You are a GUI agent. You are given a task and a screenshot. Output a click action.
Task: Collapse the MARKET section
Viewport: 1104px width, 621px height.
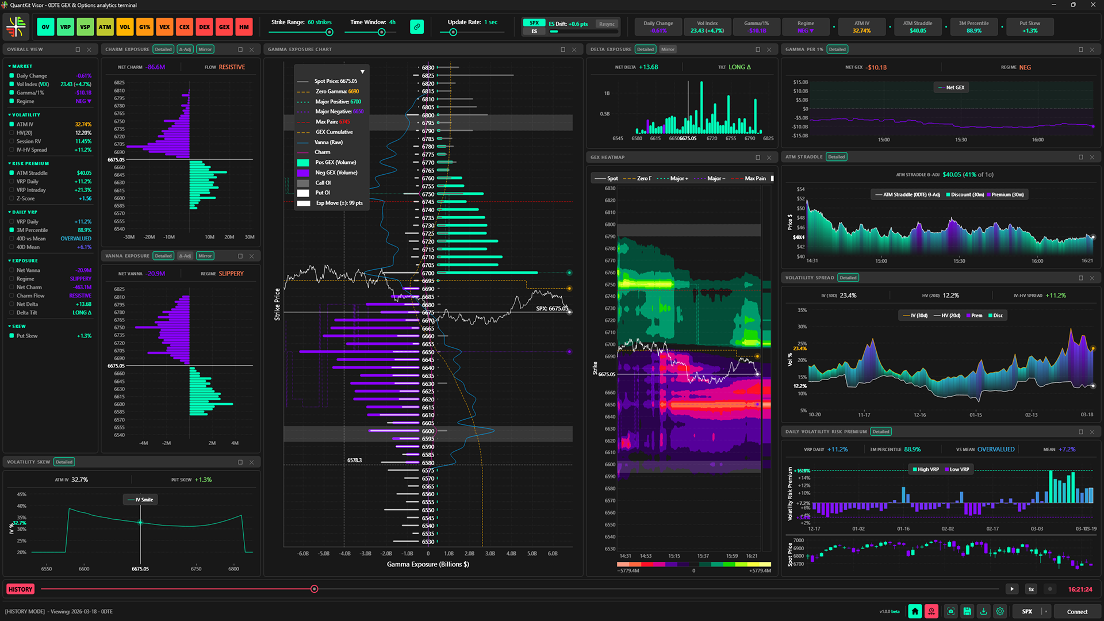20,66
